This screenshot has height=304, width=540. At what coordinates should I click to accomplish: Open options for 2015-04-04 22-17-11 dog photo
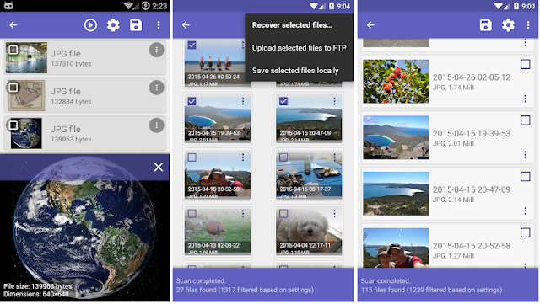pos(334,214)
